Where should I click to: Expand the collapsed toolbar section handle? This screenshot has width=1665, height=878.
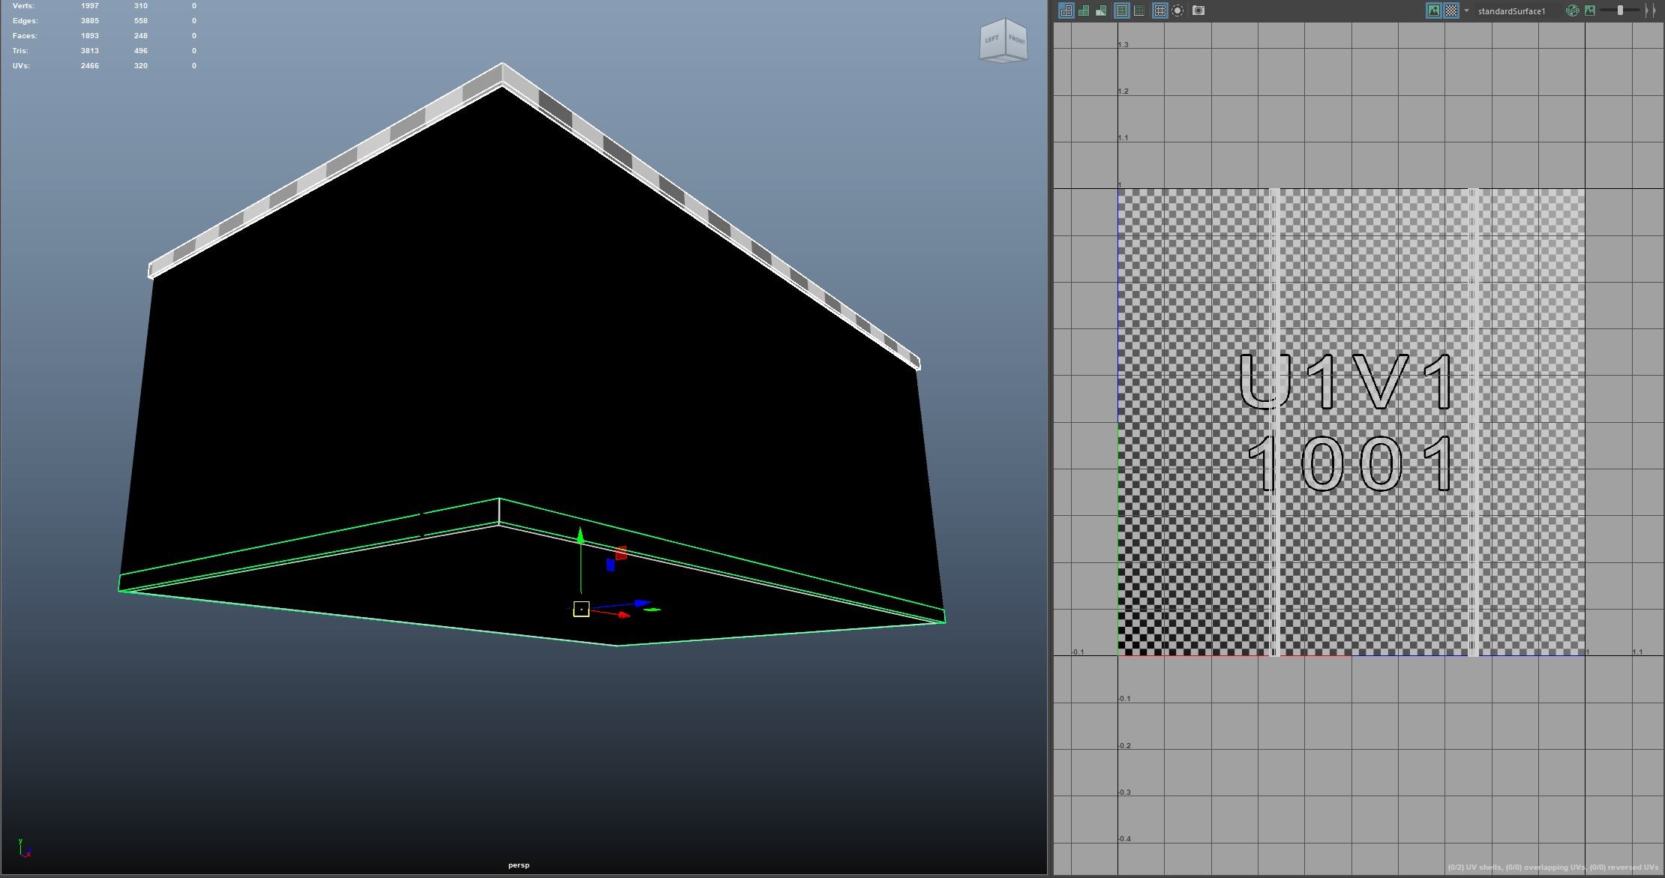(1650, 10)
